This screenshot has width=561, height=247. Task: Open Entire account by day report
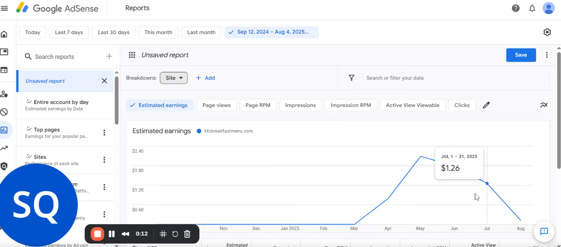65,105
